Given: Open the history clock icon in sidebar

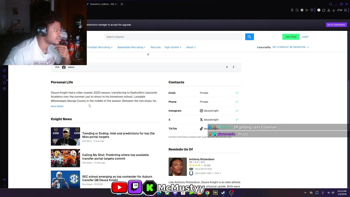Looking at the screenshot, I should 4,77.
